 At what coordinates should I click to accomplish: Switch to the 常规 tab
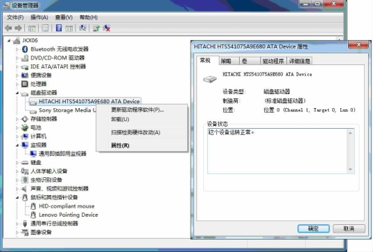(207, 60)
